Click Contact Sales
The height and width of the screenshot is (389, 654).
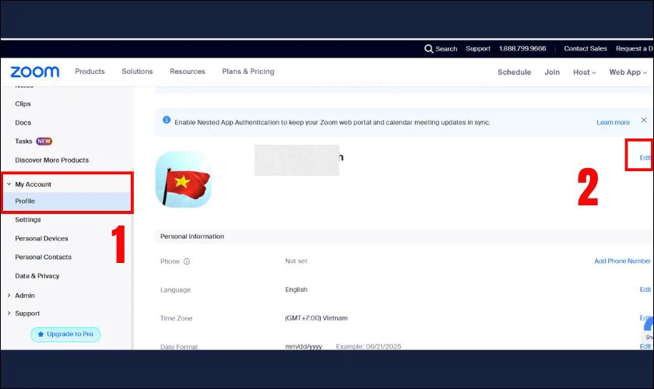(x=585, y=49)
